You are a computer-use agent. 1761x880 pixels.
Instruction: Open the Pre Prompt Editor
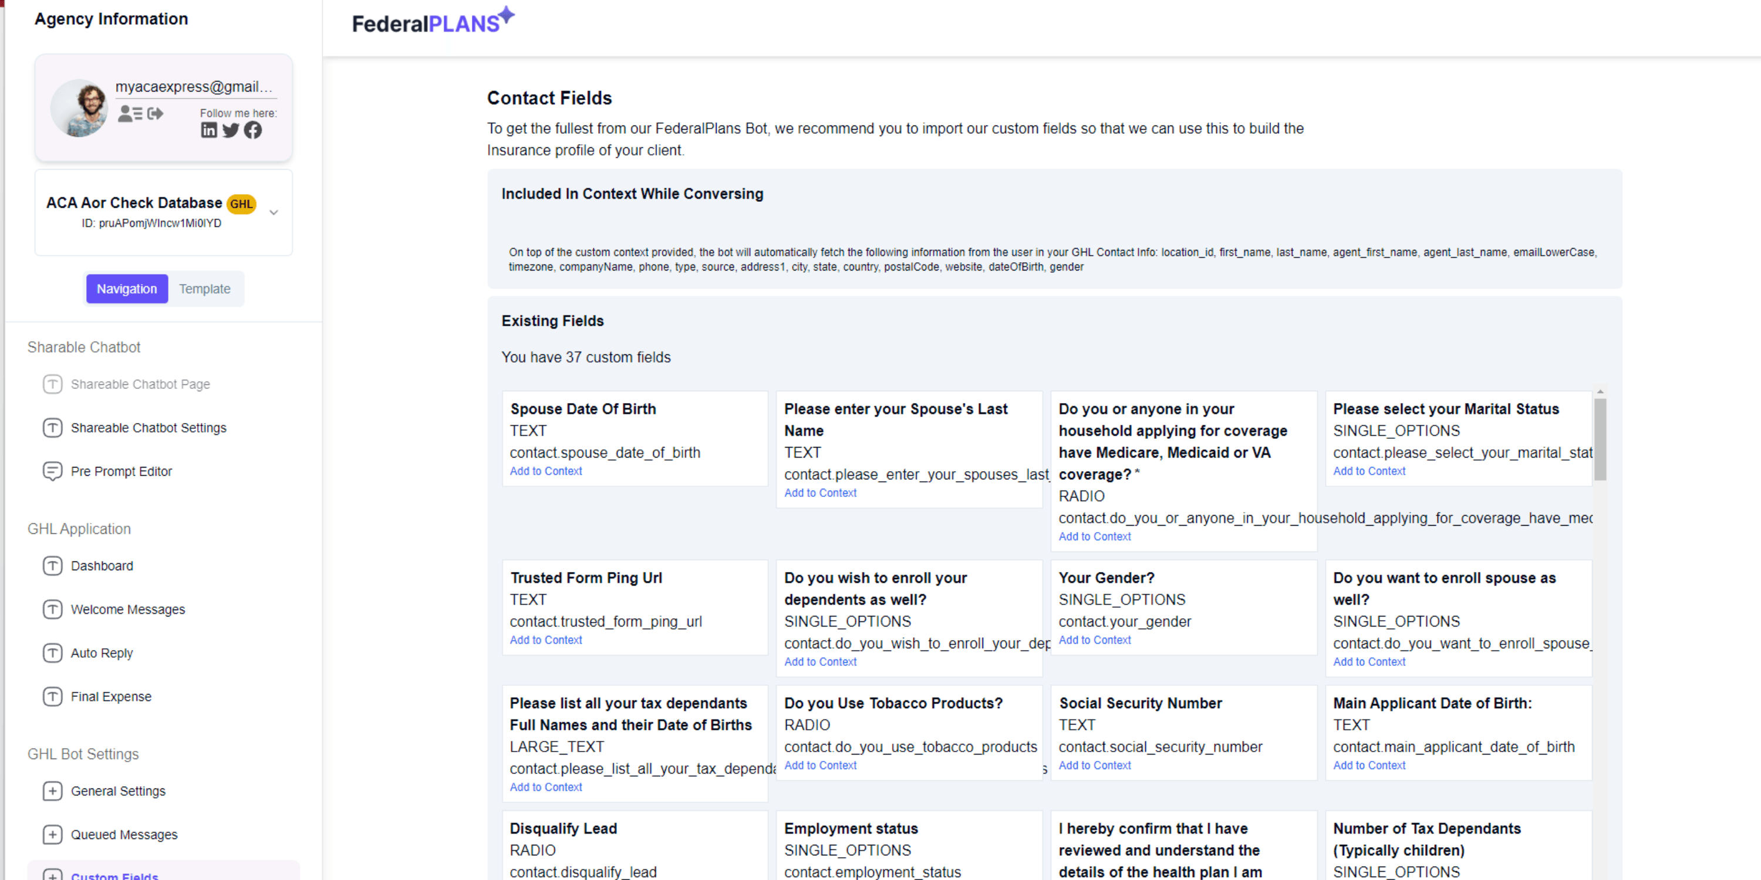[x=121, y=472]
